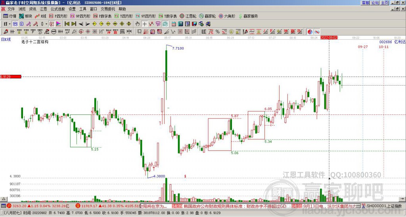Image resolution: width=406 pixels, height=217 pixels.
Task: Click the SH000001 上证指数 status entry
Action: click(x=384, y=206)
